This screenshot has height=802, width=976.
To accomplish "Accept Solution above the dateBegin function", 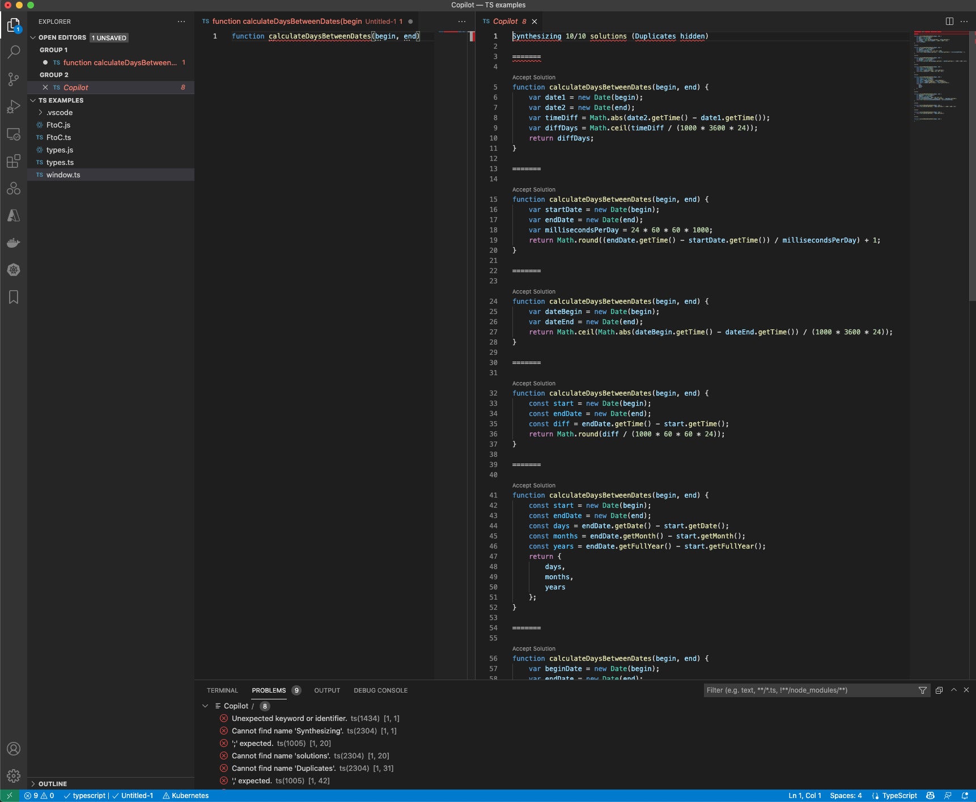I will (x=533, y=291).
